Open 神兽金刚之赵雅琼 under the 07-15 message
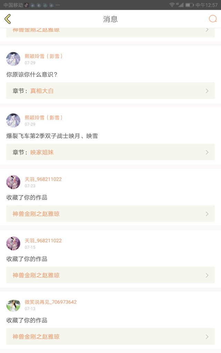 click(36, 275)
